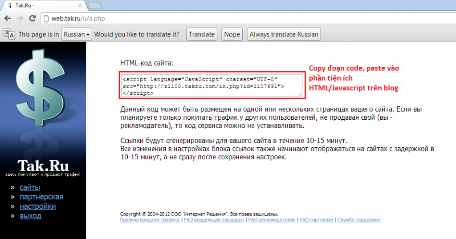
Task: Open Служба поддержки footer link
Action: click(359, 220)
